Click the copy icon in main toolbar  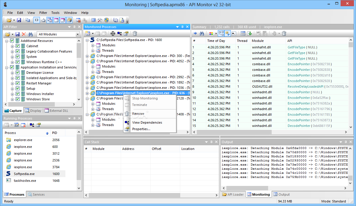click(28, 20)
